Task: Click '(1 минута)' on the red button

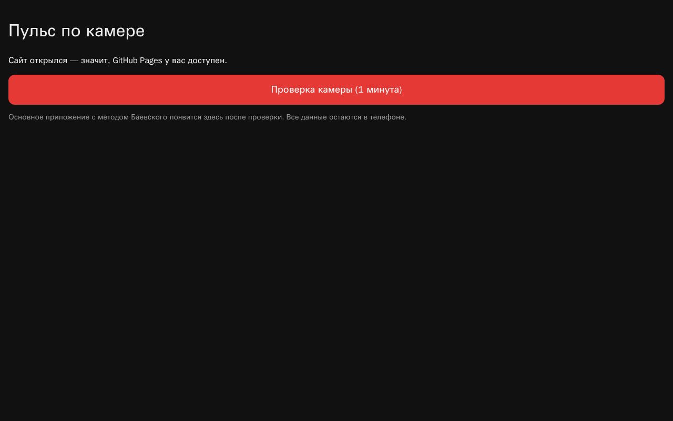Action: pyautogui.click(x=379, y=89)
